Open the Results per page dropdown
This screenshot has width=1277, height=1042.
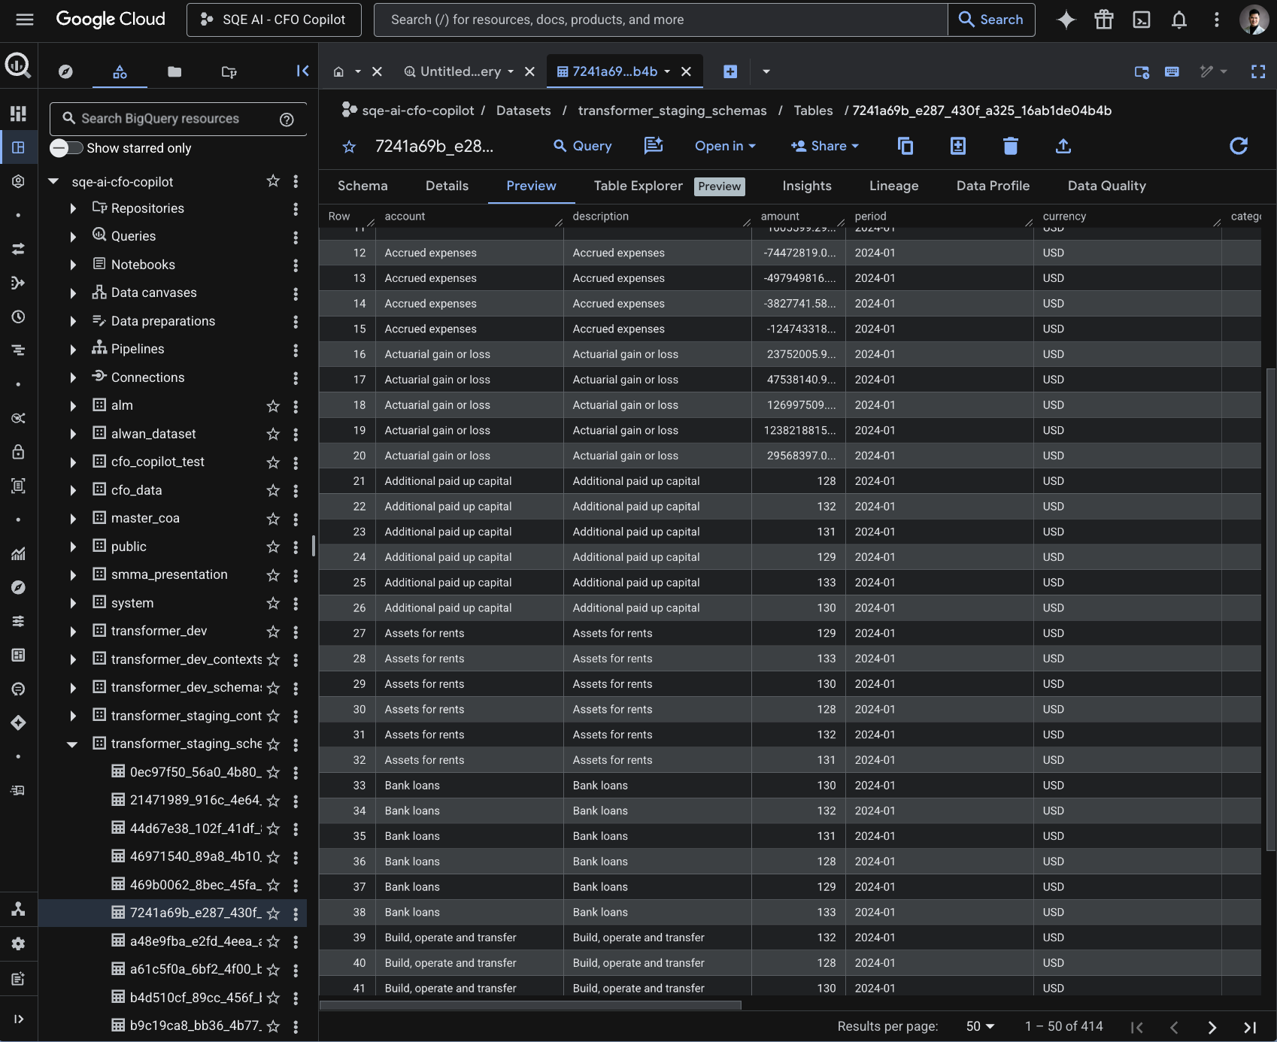coord(980,1026)
